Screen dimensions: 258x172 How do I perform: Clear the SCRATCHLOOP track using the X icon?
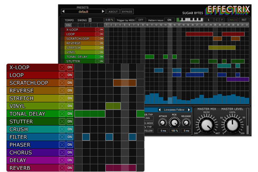pyautogui.click(x=62, y=83)
